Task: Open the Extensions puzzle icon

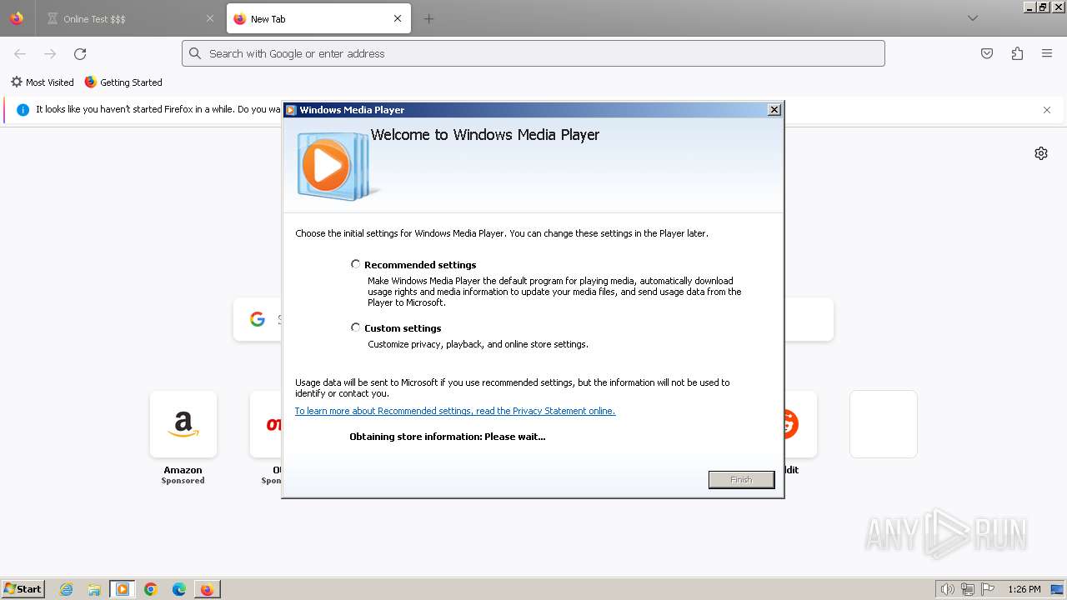Action: [x=1017, y=53]
